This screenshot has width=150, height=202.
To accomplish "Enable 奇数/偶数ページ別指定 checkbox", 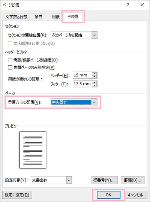I will pos(10,60).
